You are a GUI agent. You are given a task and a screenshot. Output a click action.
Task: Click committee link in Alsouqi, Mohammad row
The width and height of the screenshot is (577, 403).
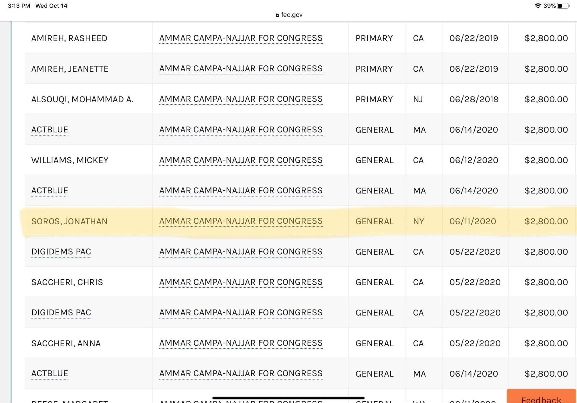coord(241,99)
